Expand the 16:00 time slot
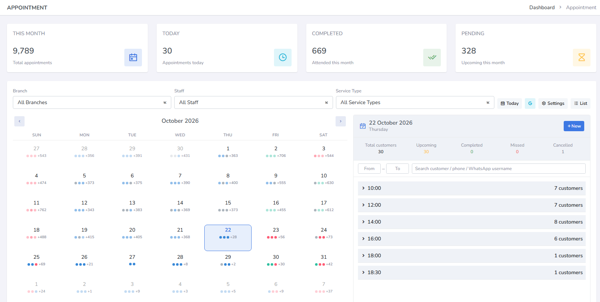Image resolution: width=600 pixels, height=302 pixels. tap(472, 239)
